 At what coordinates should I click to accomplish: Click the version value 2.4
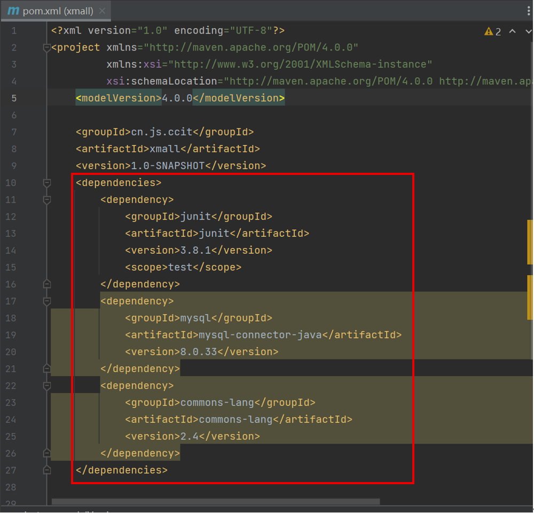click(190, 436)
